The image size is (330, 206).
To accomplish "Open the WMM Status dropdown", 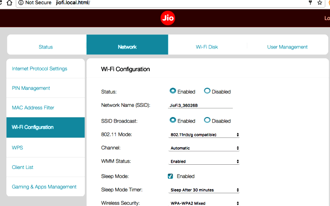I will (204, 161).
